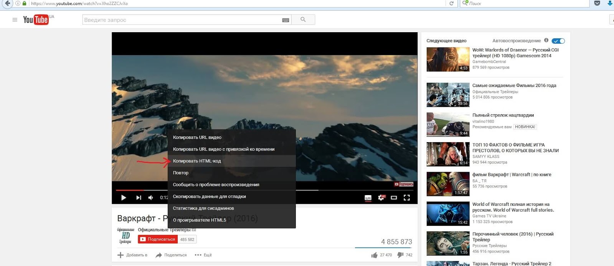Image resolution: width=614 pixels, height=266 pixels.
Task: Click the Поделиться share button
Action: 171,255
